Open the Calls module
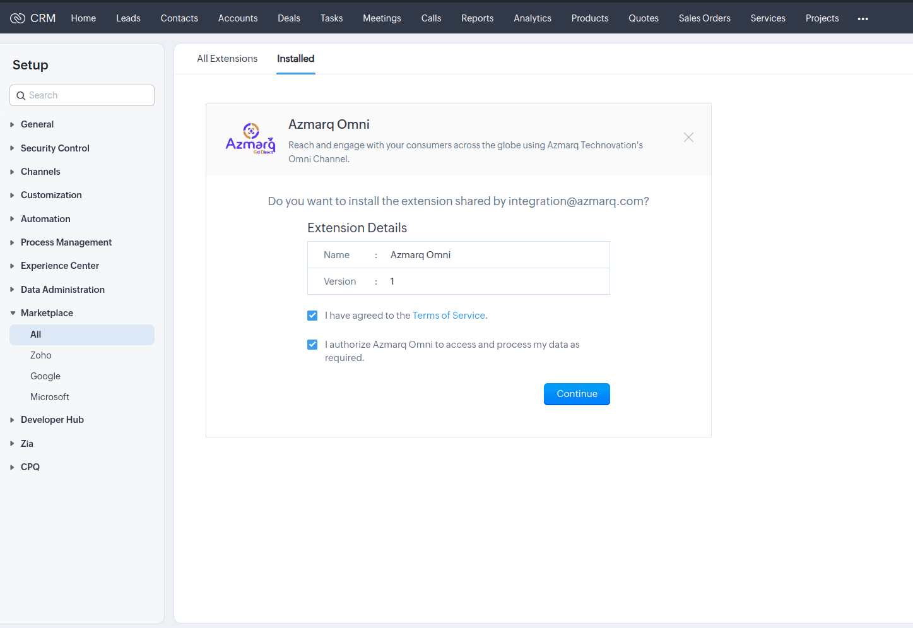Image resolution: width=913 pixels, height=628 pixels. (x=431, y=18)
